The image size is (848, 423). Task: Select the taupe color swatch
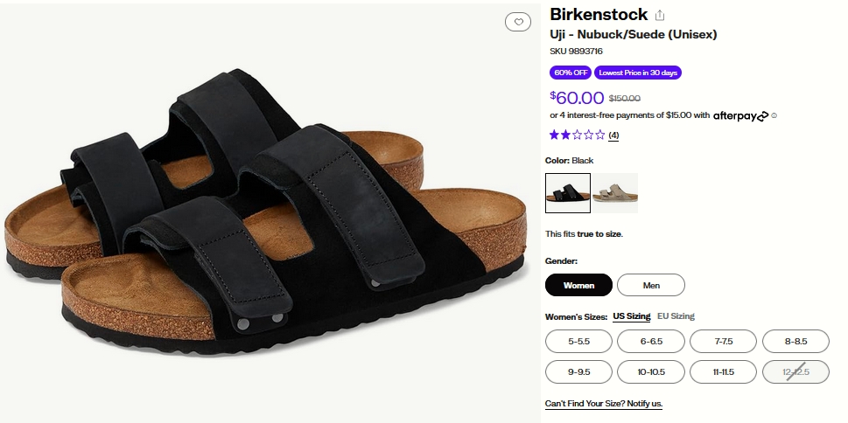coord(615,193)
